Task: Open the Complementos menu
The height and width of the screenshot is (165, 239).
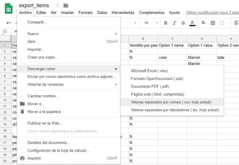Action: 152,13
